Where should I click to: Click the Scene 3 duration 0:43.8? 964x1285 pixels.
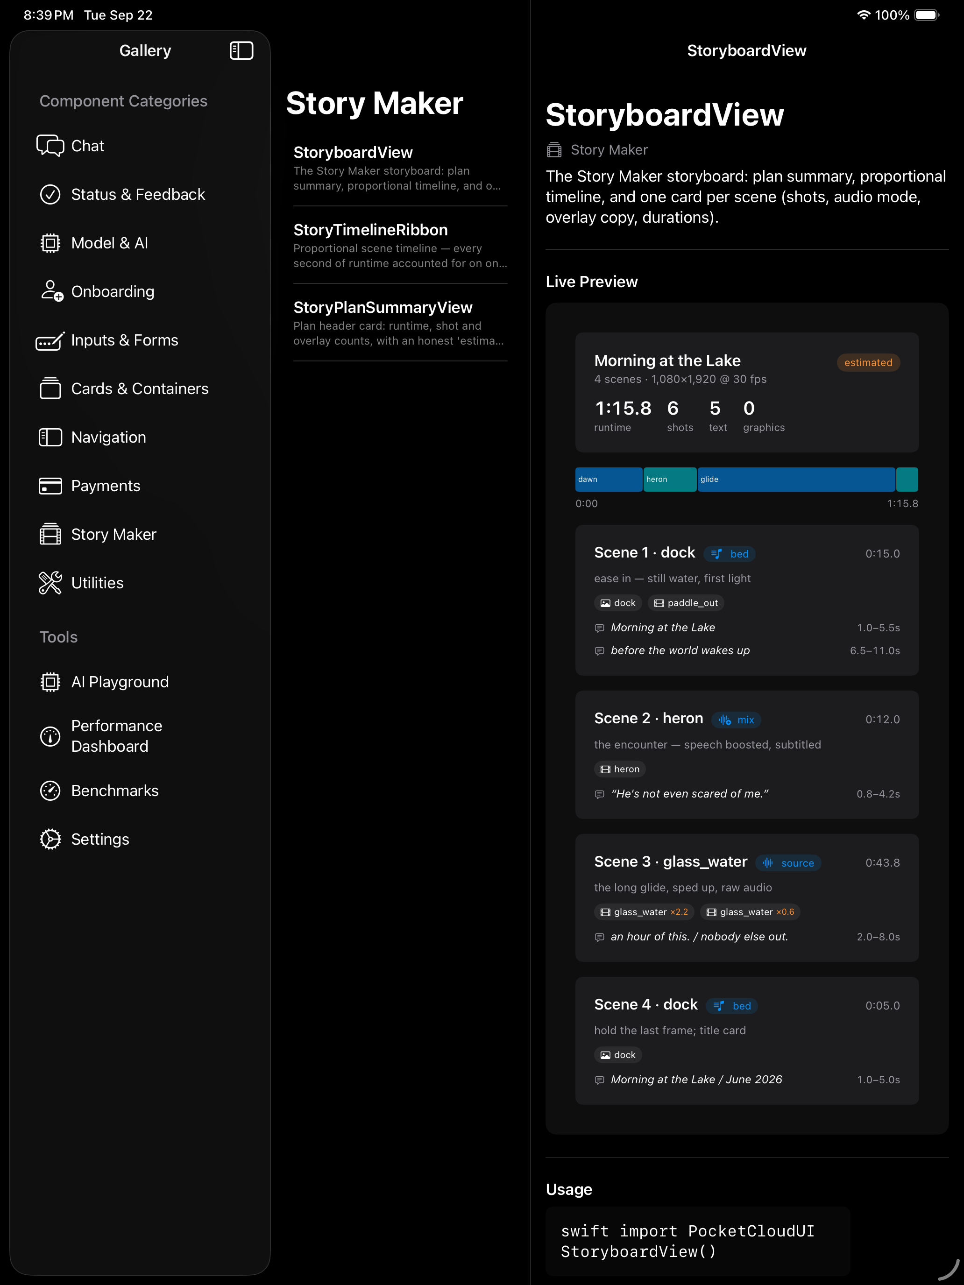coord(882,863)
